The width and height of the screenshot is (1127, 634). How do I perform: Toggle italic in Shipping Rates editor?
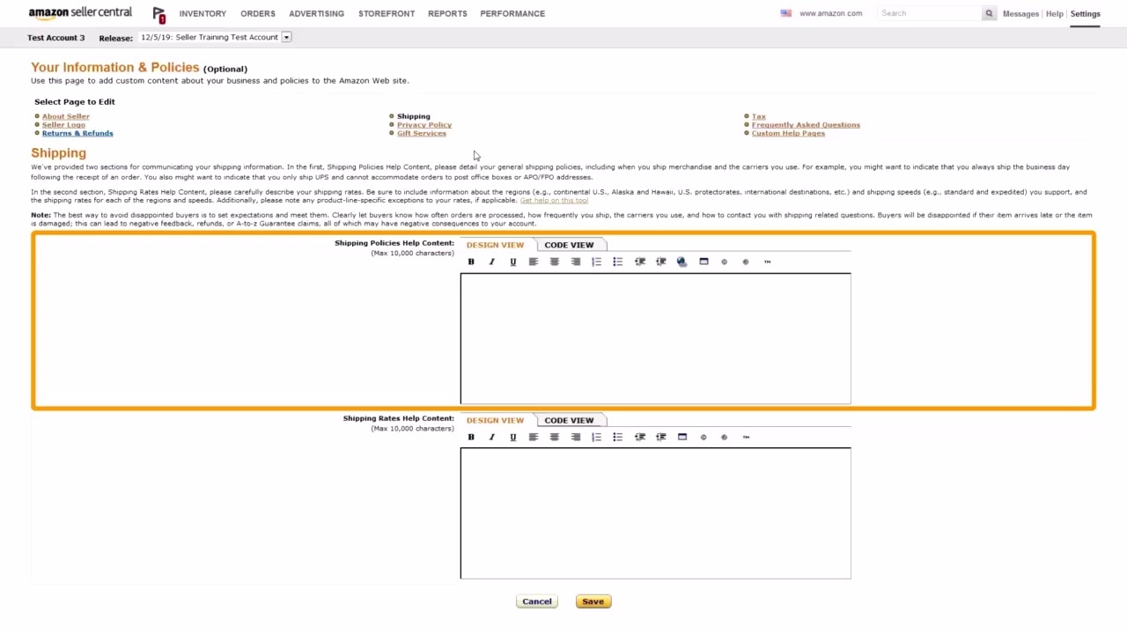tap(492, 437)
